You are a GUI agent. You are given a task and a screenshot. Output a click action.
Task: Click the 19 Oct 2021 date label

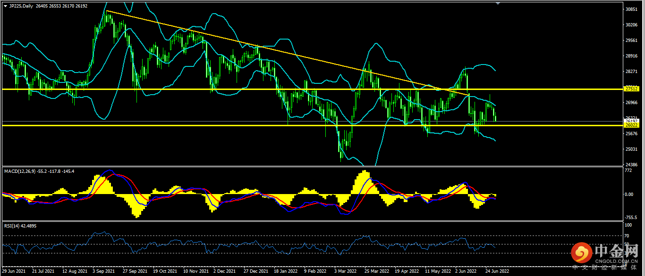point(165,271)
